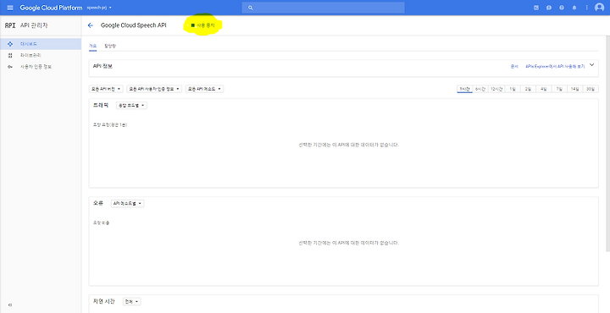Open the help question-mark icon
The height and width of the screenshot is (313, 610).
tap(562, 8)
